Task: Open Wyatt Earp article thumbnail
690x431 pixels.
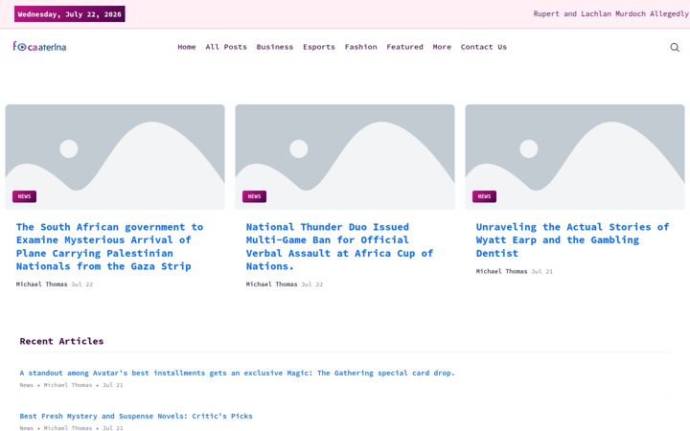Action: point(575,156)
